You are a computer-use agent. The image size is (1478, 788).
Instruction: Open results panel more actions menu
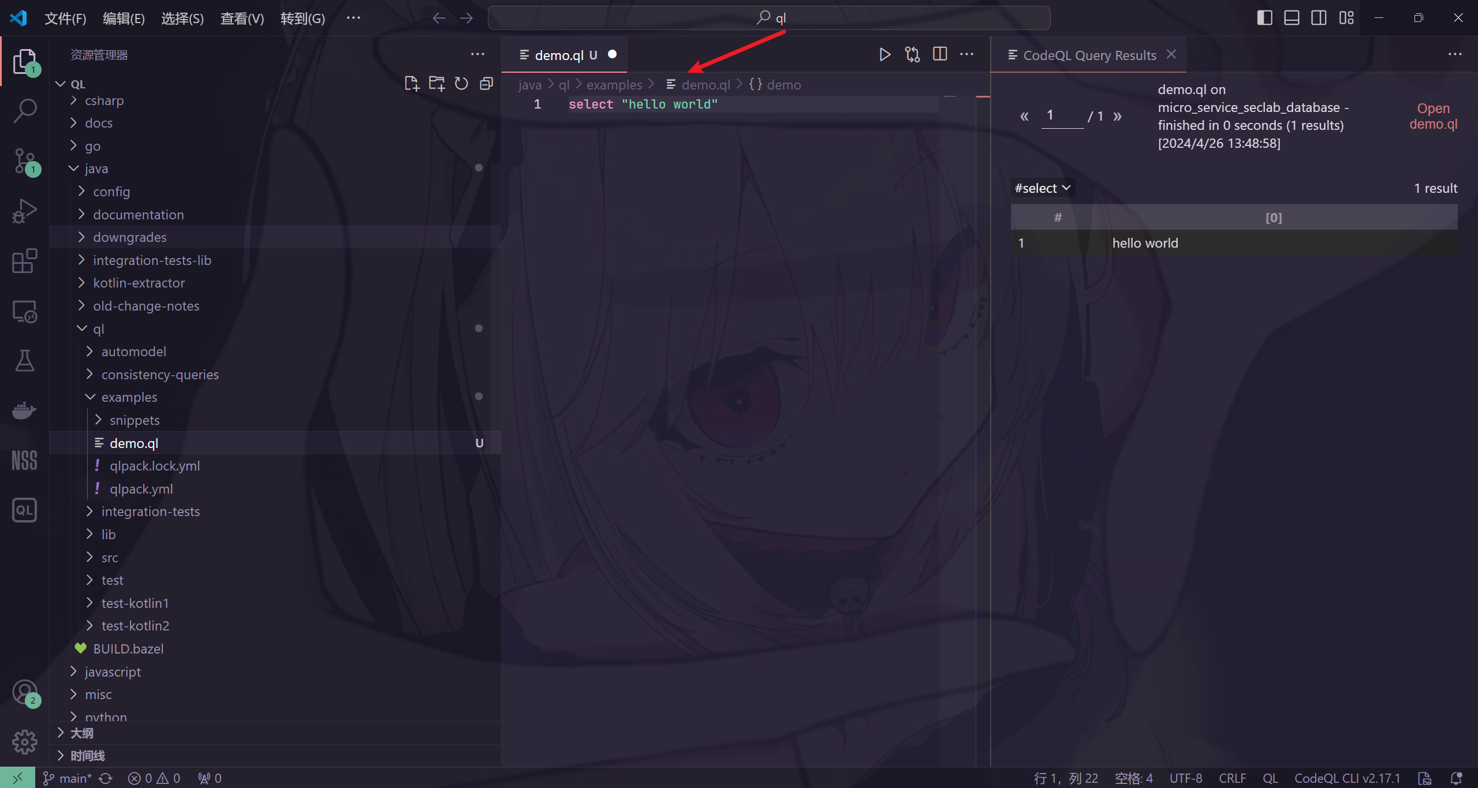coord(1455,54)
